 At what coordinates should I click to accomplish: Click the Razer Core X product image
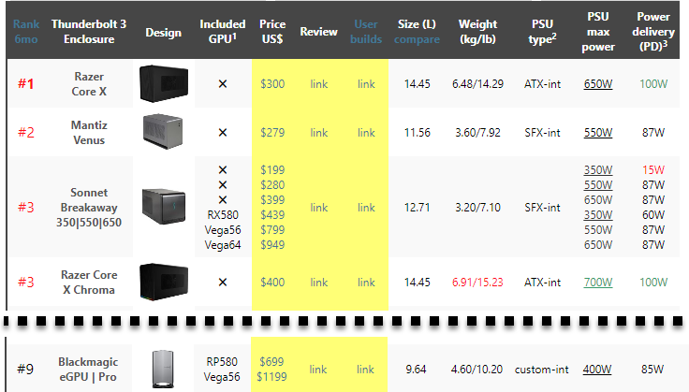[x=164, y=83]
